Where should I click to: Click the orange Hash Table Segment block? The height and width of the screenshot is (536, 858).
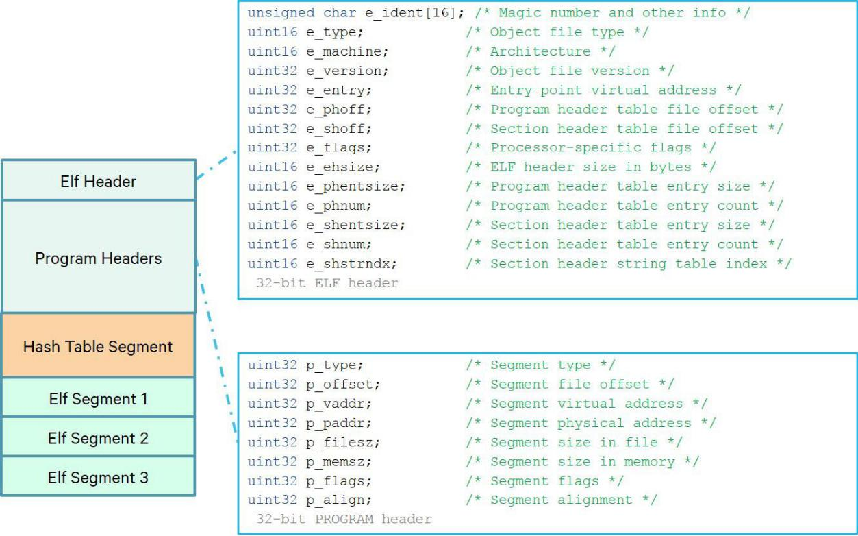point(98,346)
